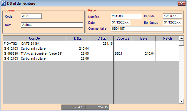187x111 pixels.
Task: Click the Match column header
Action: (x=167, y=38)
